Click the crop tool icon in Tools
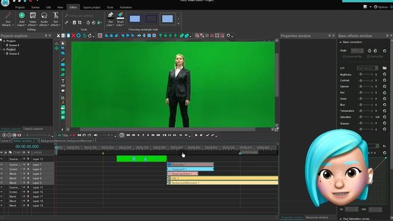The height and width of the screenshot is (221, 393). click(x=80, y=23)
